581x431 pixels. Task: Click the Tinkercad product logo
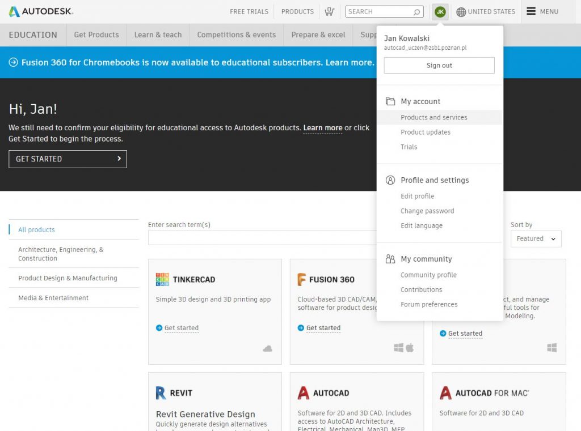162,279
